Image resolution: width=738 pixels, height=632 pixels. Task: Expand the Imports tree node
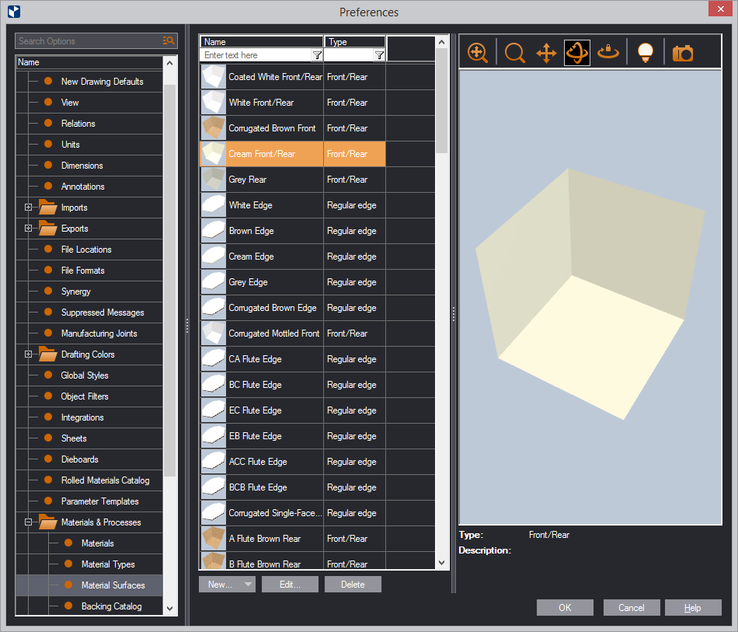click(x=28, y=208)
